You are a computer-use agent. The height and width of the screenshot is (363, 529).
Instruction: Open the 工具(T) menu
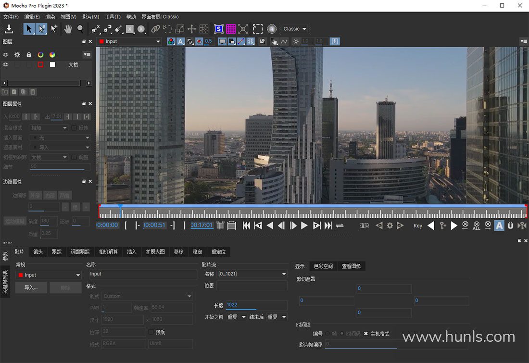(113, 17)
